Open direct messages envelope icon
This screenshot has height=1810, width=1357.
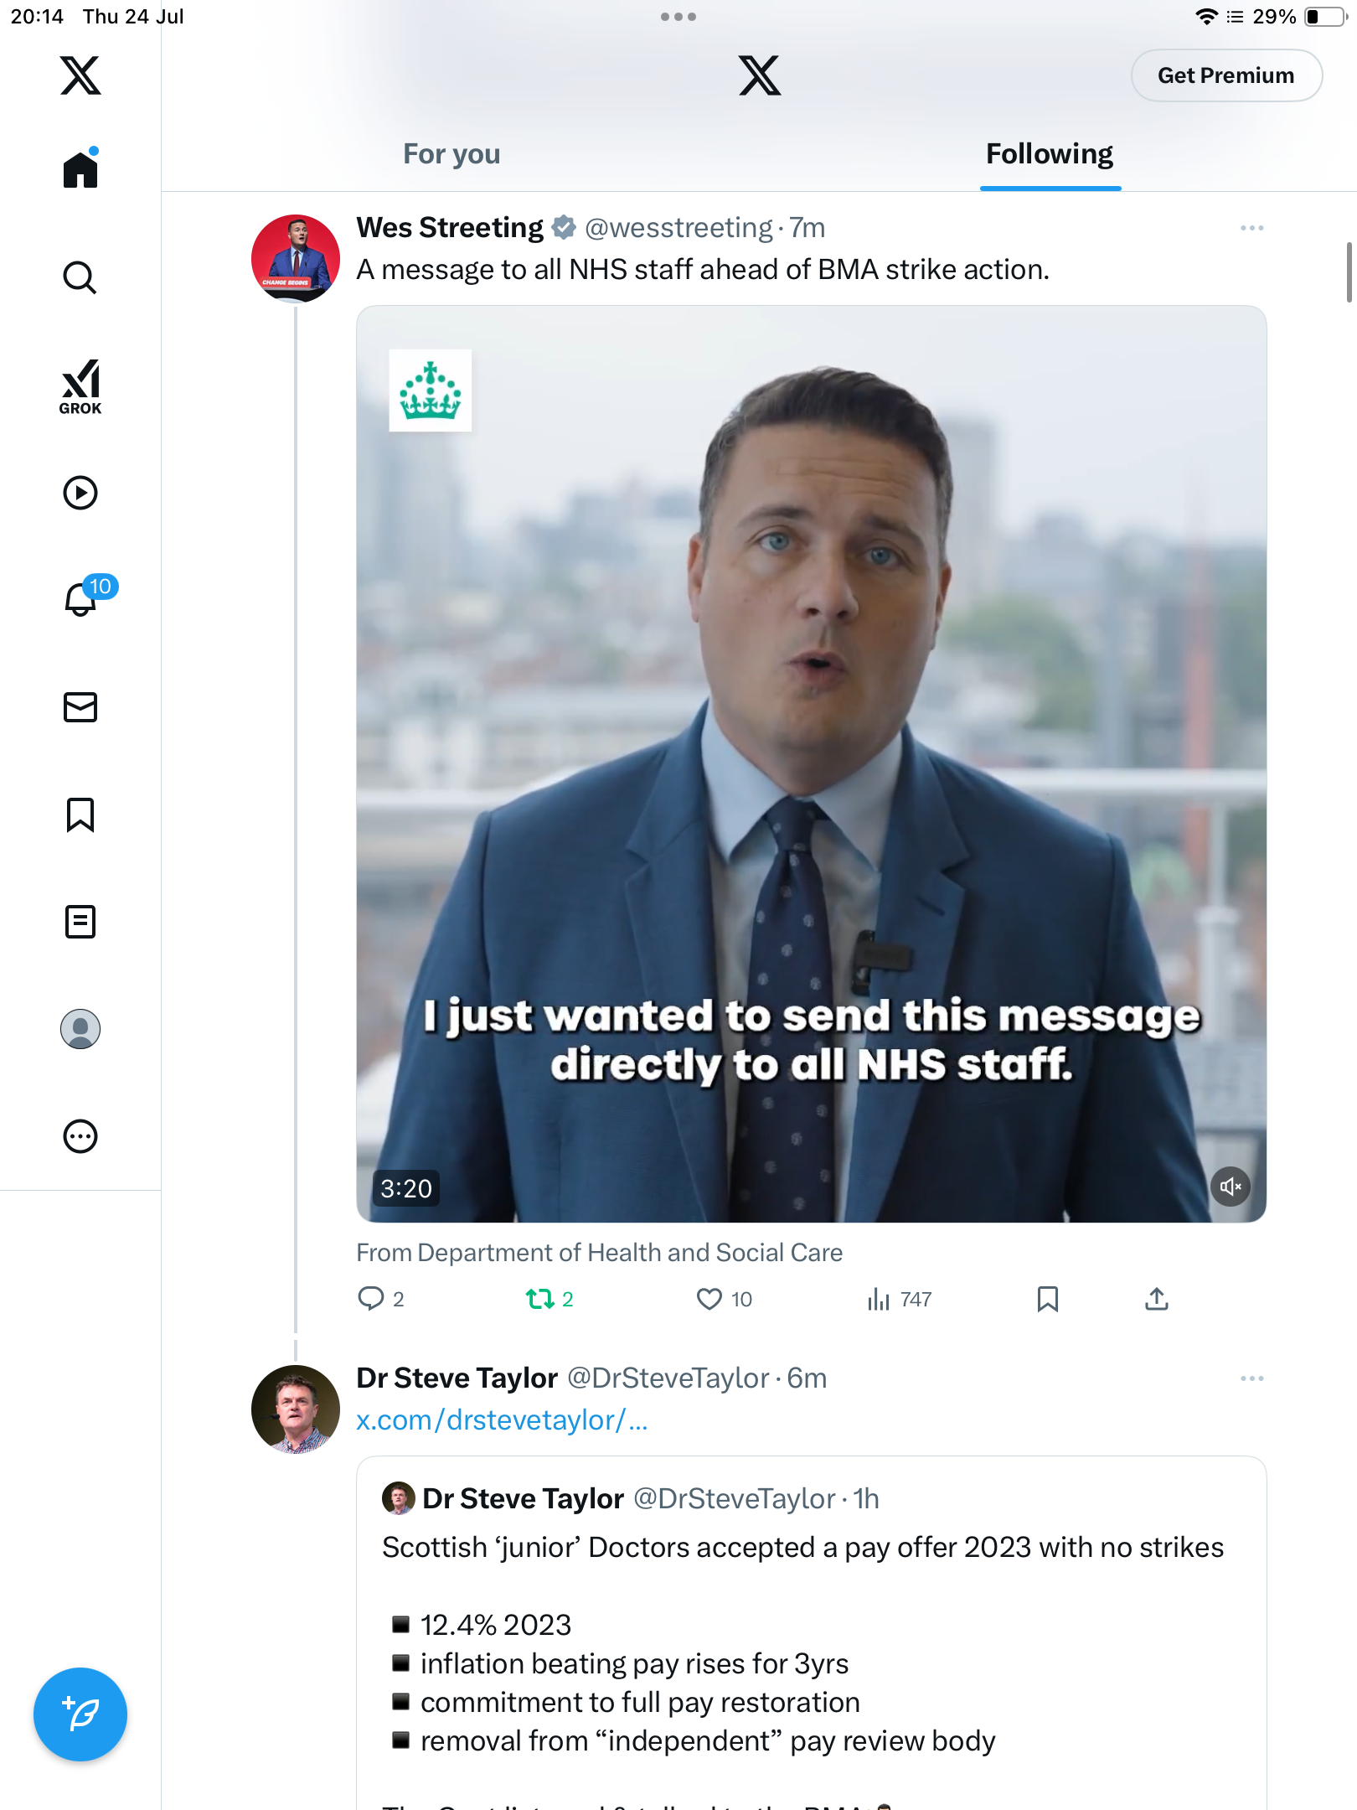(80, 707)
